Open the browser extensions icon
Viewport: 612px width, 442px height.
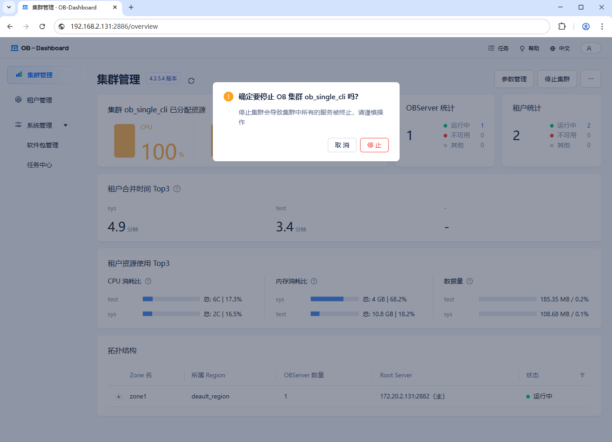[x=562, y=27]
